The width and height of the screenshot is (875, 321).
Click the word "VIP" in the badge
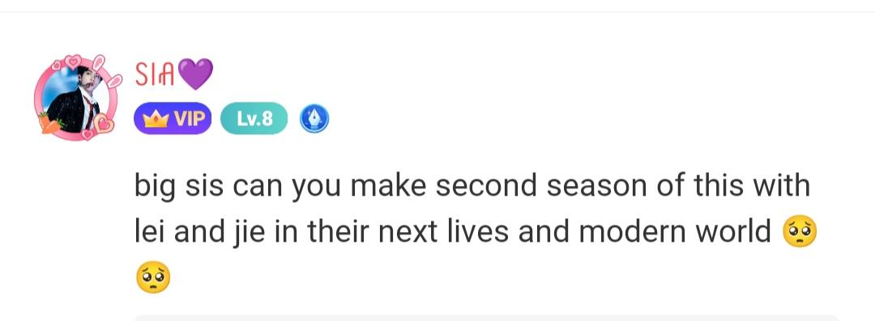[190, 119]
